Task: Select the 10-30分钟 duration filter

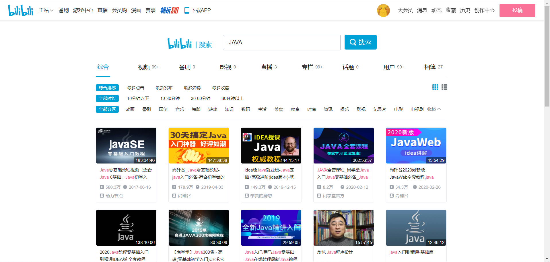Action: 170,98
